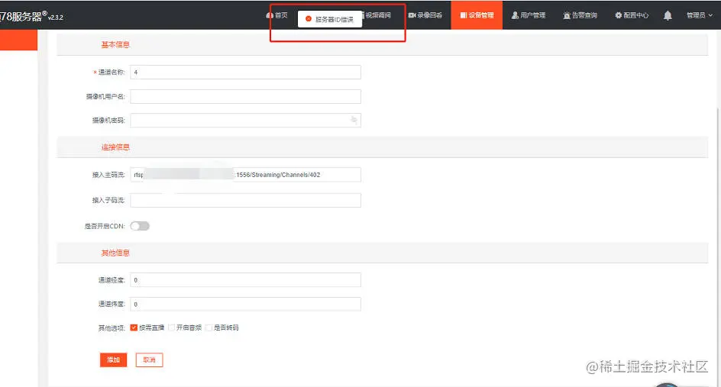The image size is (721, 387).
Task: Click the 接入主码流 RTSP address field
Action: point(245,175)
